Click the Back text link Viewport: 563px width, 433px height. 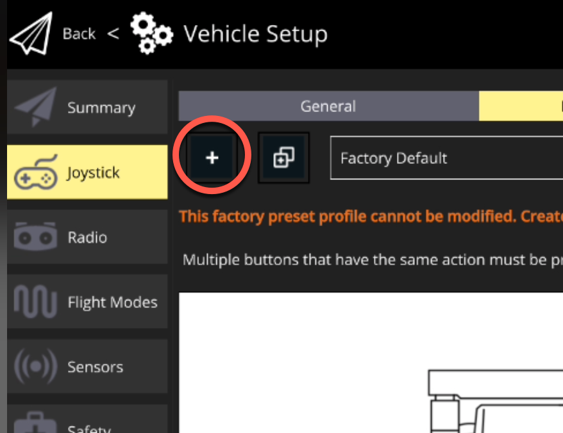[79, 34]
